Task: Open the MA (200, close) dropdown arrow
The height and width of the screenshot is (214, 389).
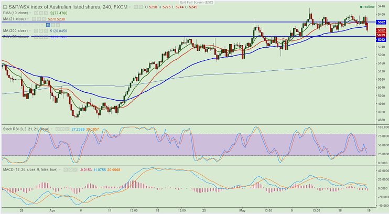Action: [30, 31]
